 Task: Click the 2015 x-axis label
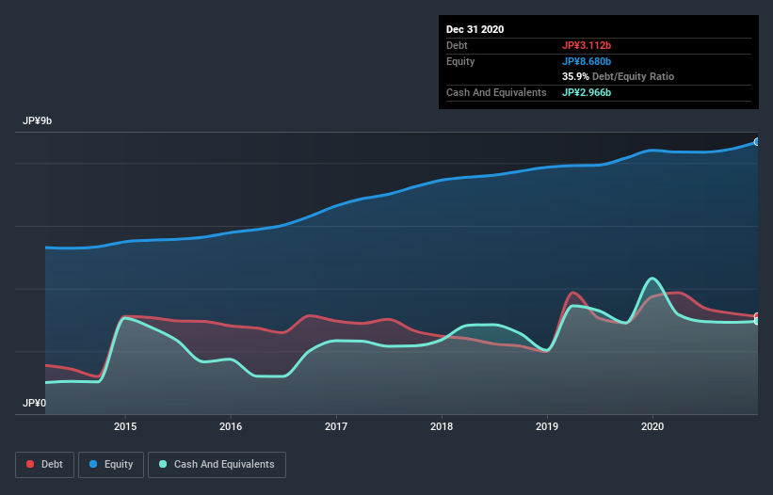pyautogui.click(x=125, y=426)
